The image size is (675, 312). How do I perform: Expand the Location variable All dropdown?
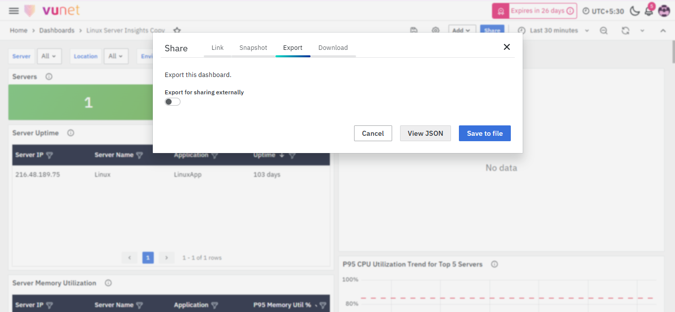[116, 56]
